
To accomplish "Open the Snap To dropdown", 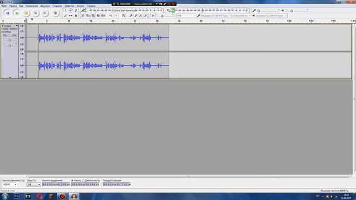I will coord(34,184).
